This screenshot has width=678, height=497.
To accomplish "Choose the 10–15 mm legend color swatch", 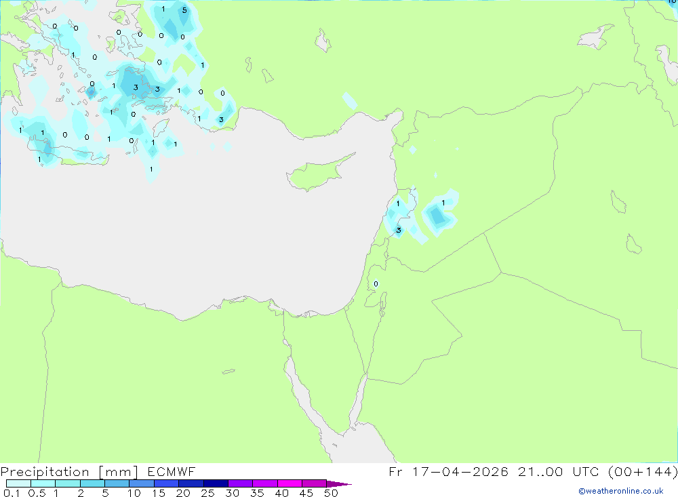I will pos(142,483).
